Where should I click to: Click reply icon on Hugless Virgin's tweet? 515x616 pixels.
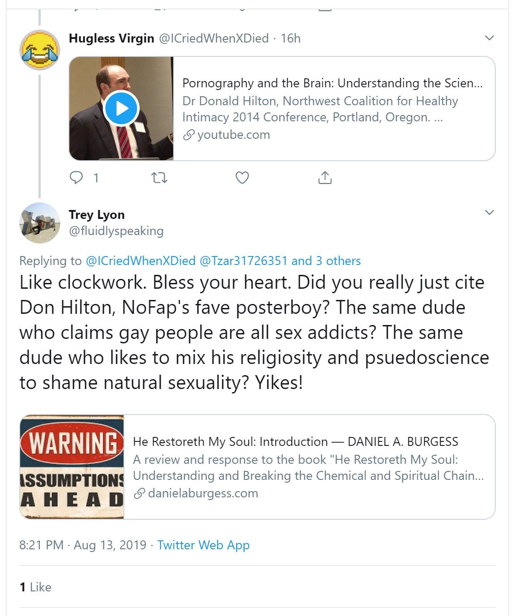[x=77, y=178]
